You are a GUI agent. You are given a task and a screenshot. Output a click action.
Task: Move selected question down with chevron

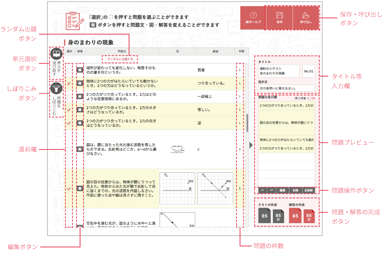pyautogui.click(x=271, y=190)
